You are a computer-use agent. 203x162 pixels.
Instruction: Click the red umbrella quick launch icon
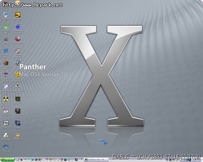[47, 160]
